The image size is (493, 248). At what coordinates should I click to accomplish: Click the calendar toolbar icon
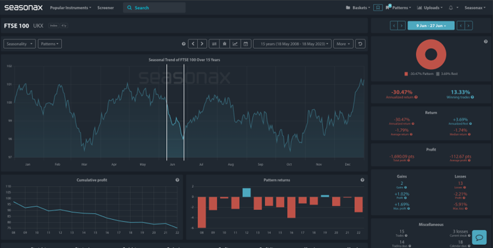246,44
